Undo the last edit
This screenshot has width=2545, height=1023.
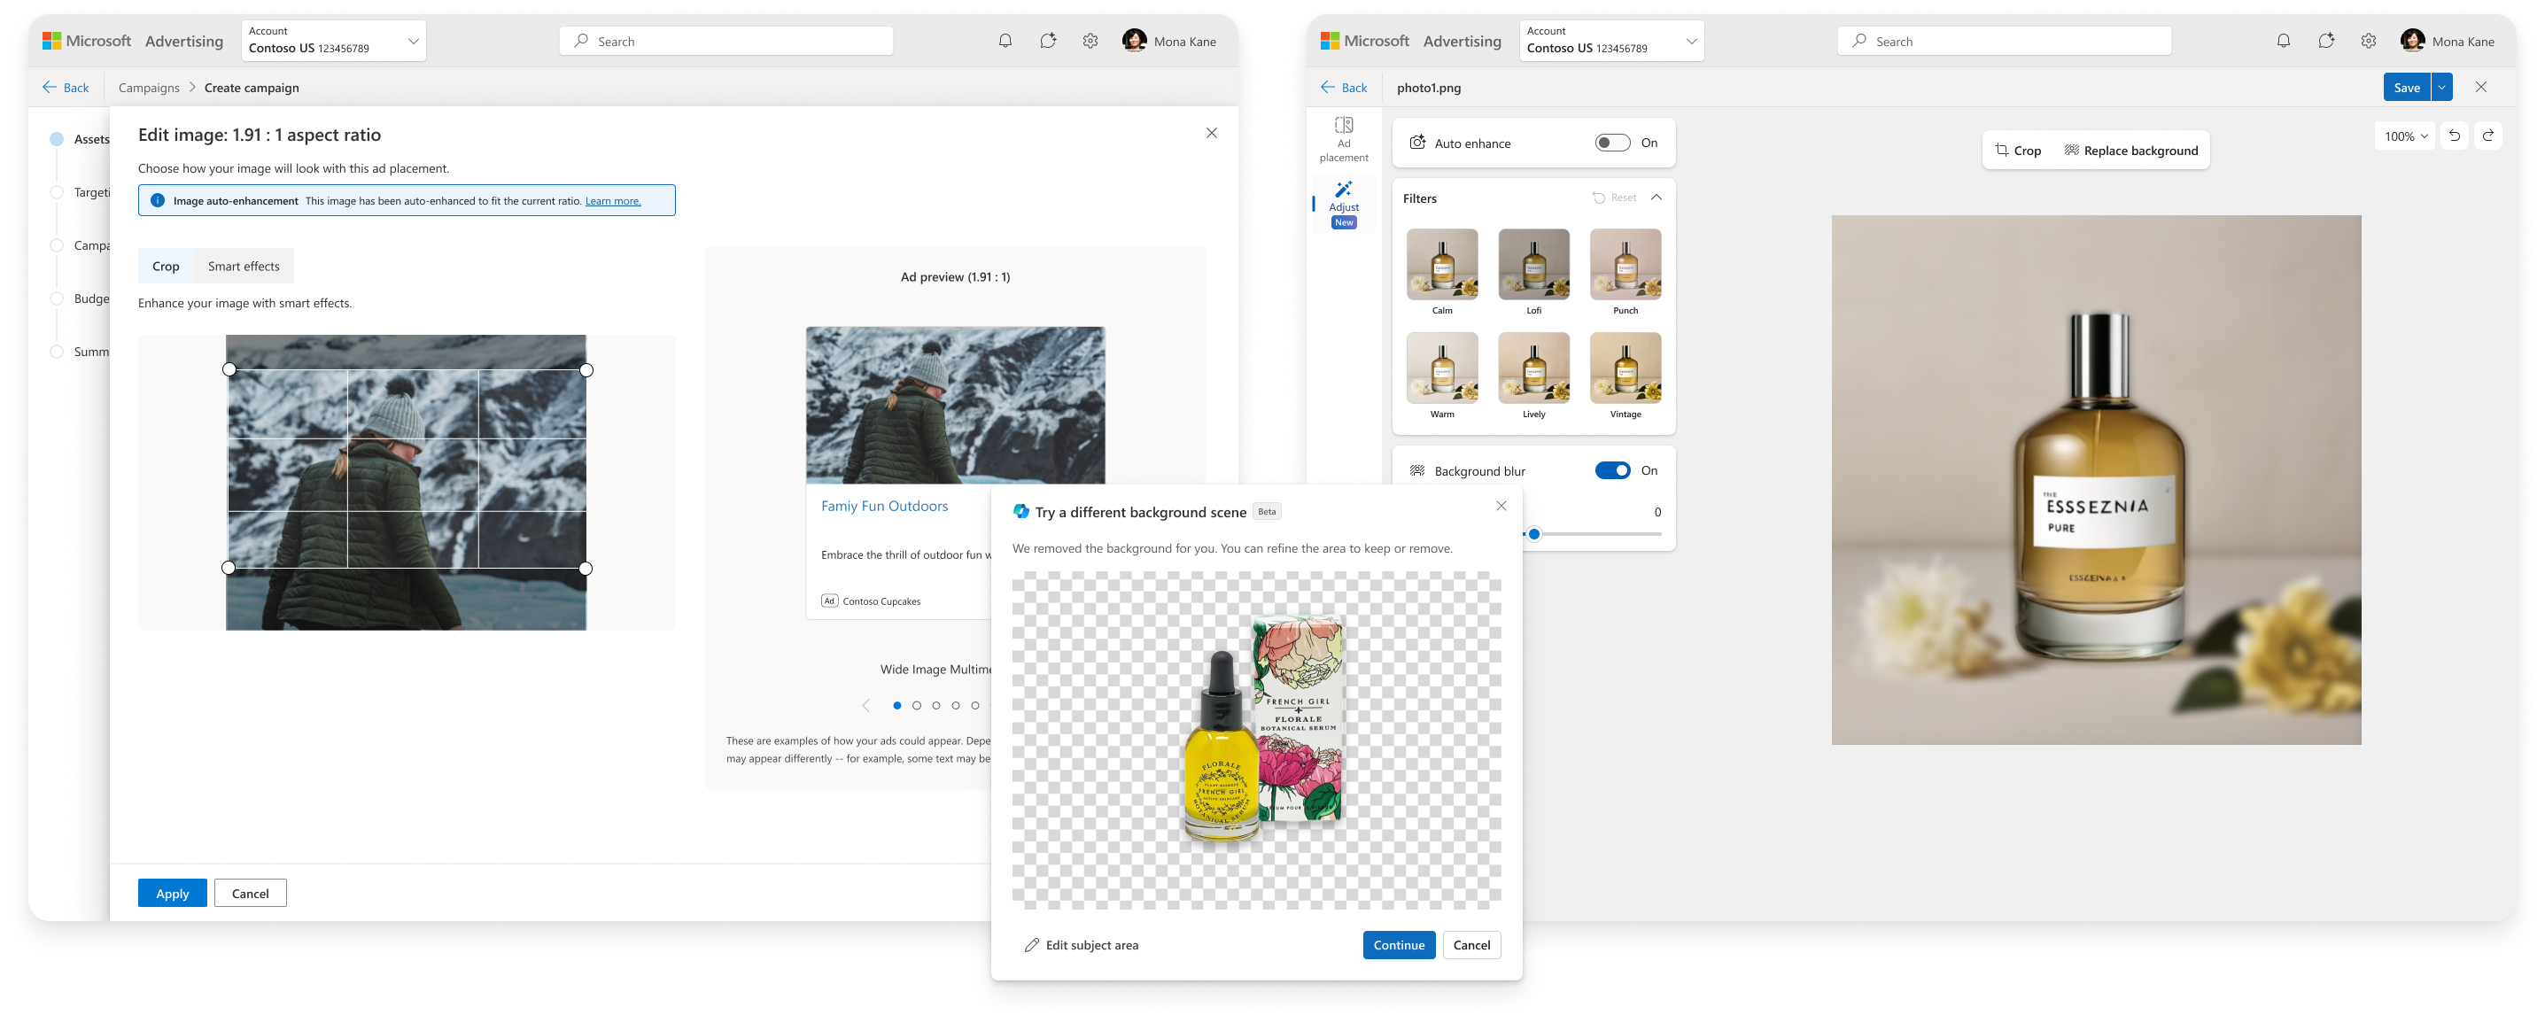click(2454, 136)
